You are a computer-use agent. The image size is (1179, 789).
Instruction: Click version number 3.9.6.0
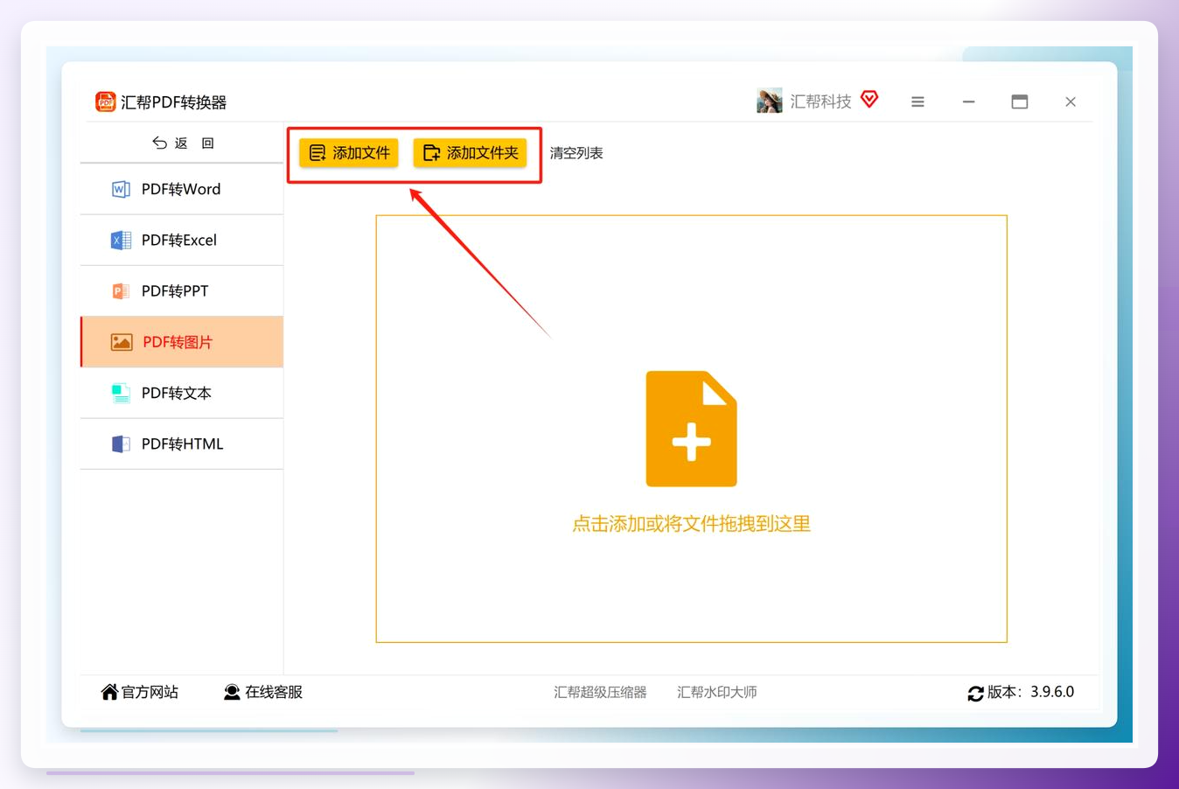(x=1052, y=692)
